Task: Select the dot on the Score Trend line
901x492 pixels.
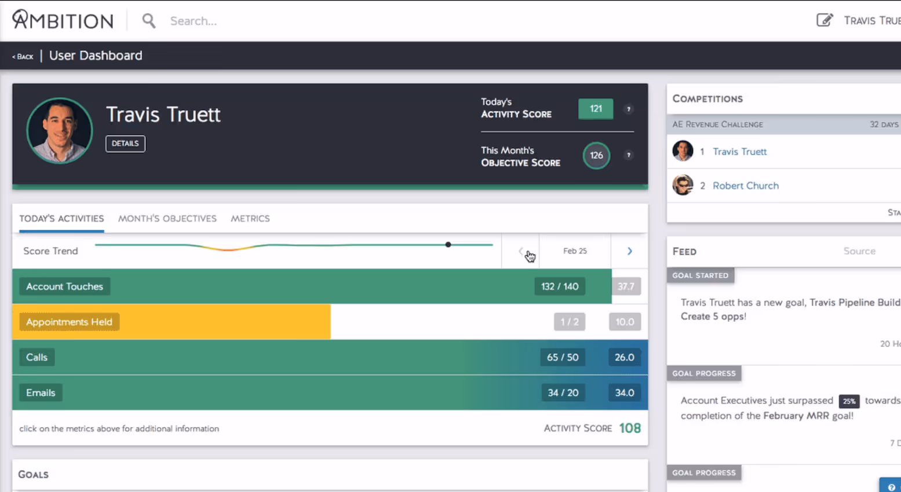Action: click(x=448, y=245)
